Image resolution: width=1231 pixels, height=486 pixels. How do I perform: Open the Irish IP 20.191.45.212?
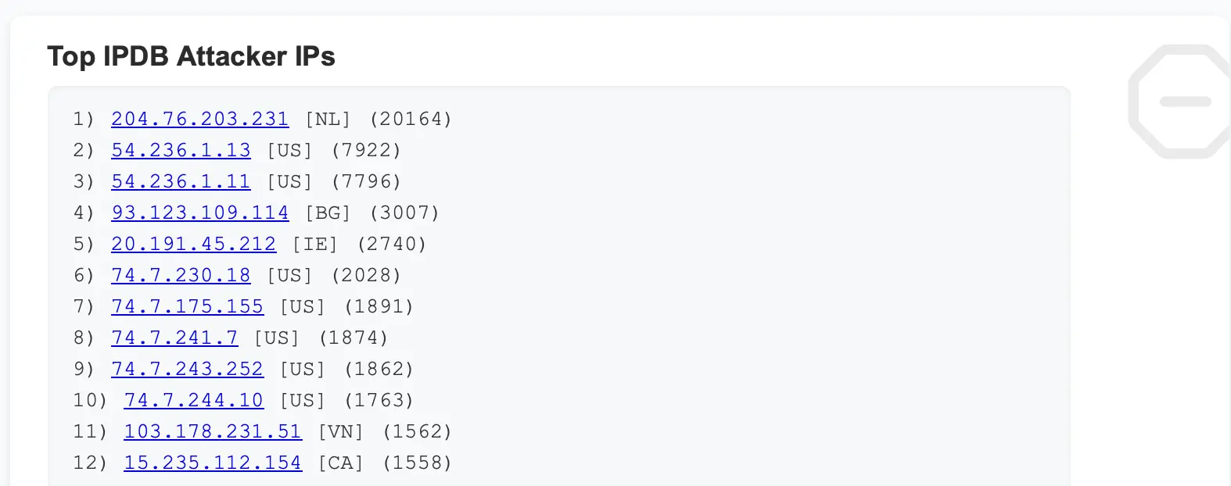(x=193, y=244)
